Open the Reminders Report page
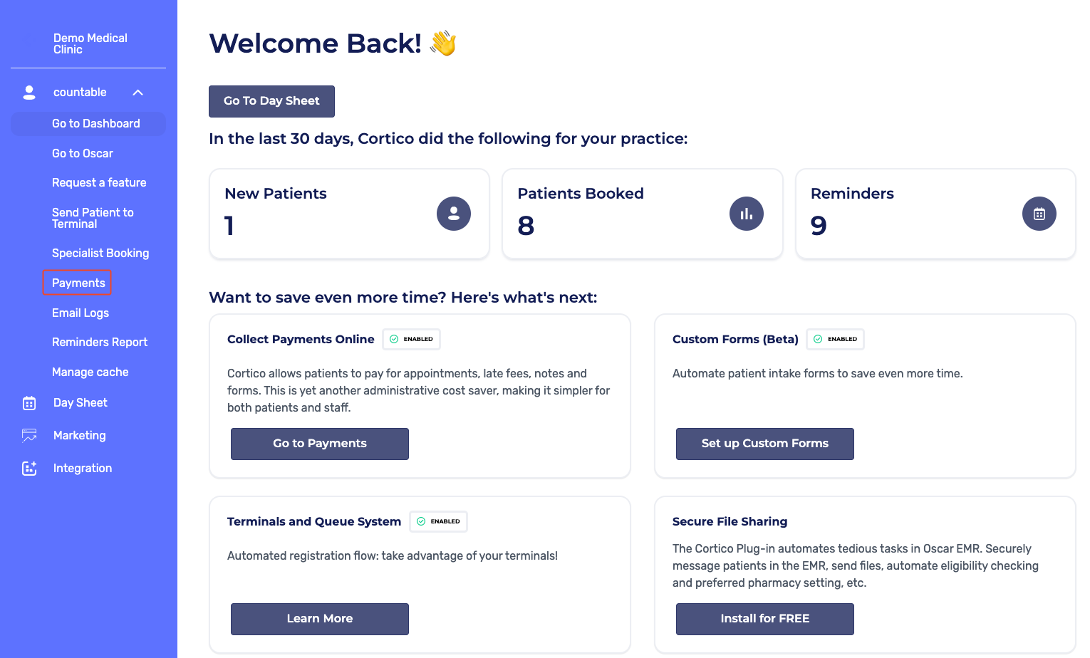 (100, 343)
